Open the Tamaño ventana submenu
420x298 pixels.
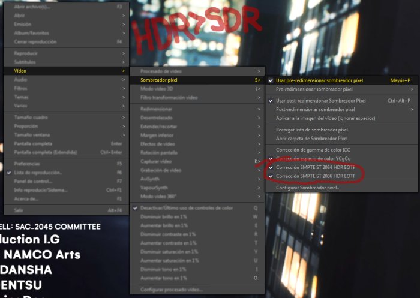pos(66,135)
